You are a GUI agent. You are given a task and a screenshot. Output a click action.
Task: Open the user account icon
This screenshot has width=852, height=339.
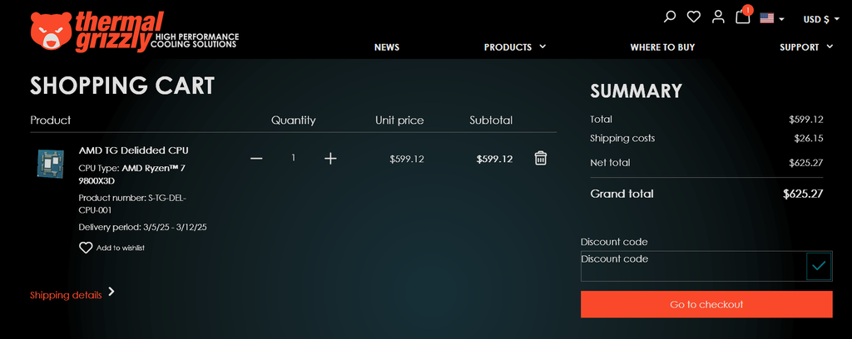tap(718, 17)
